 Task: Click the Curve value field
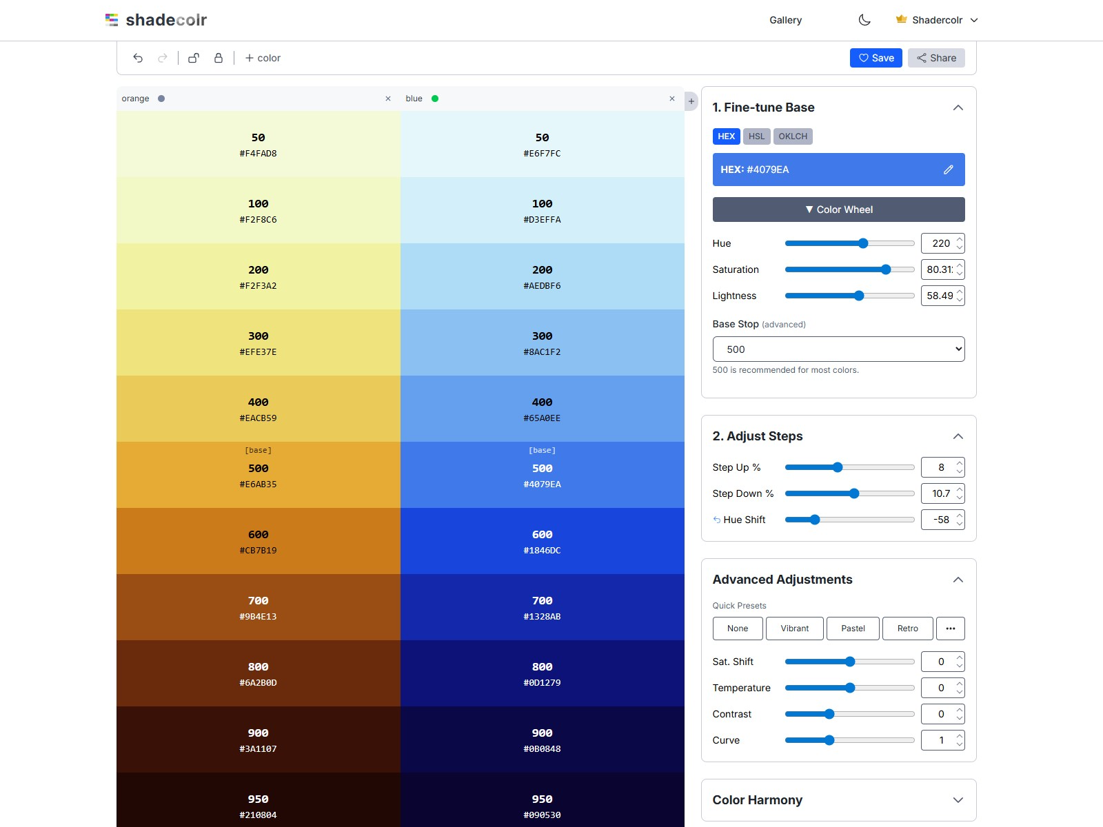pyautogui.click(x=942, y=740)
